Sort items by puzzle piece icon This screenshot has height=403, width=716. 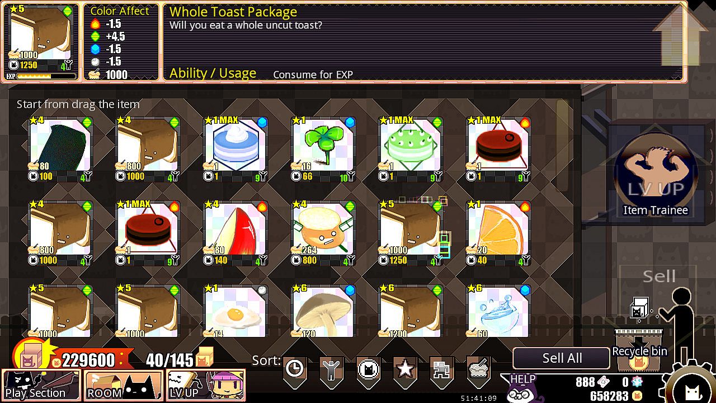441,369
